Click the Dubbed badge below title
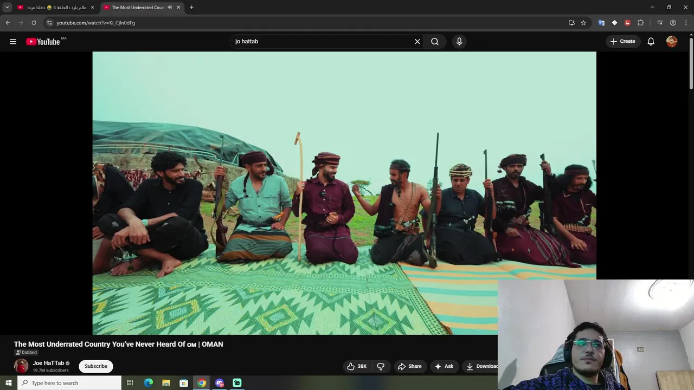 (26, 353)
